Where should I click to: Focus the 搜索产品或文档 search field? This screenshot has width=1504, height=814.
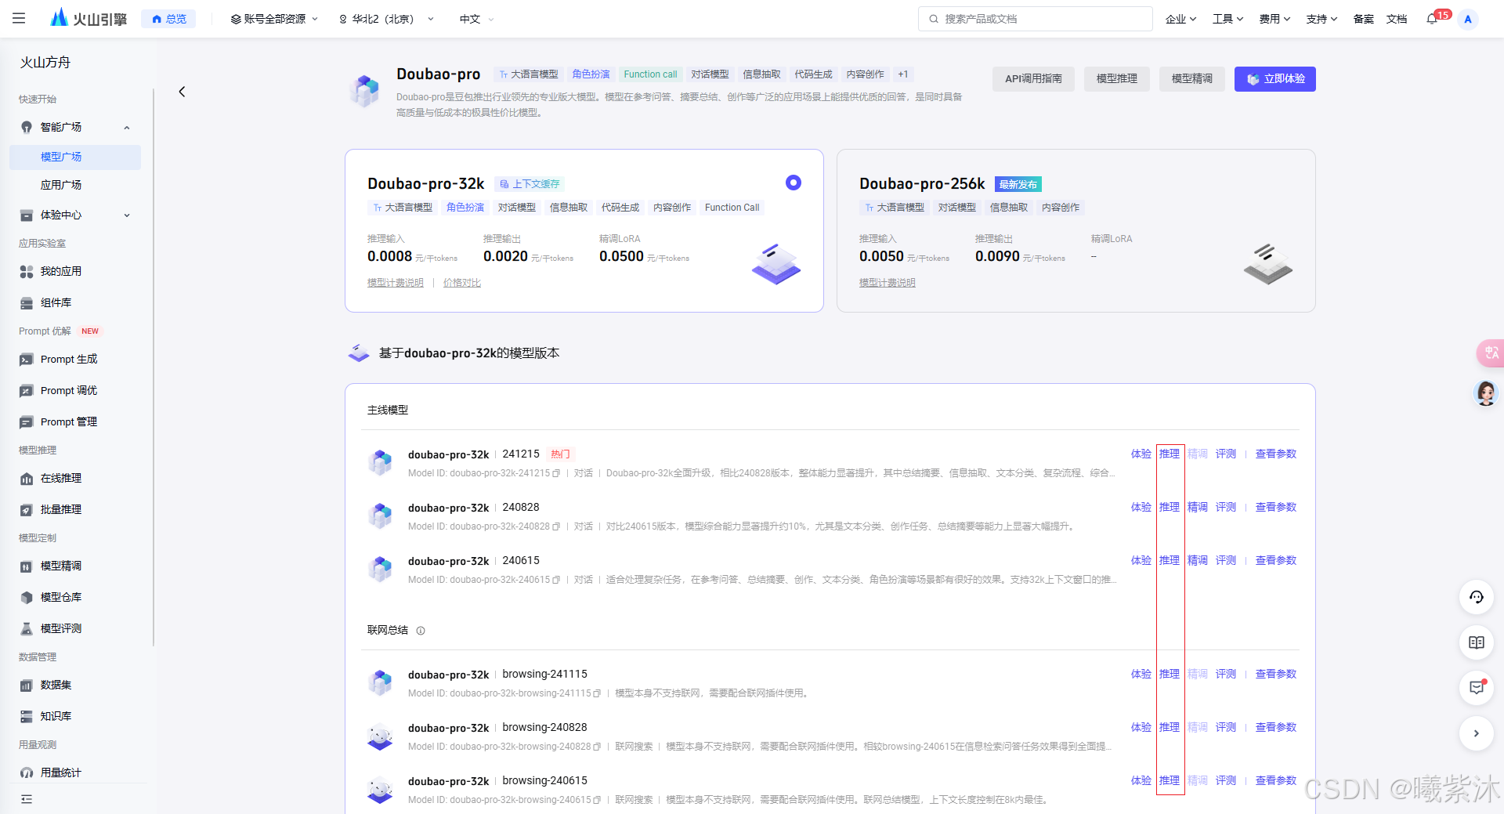coord(1035,19)
